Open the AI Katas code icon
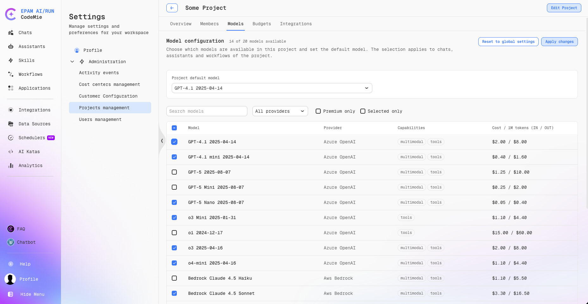Image resolution: width=588 pixels, height=304 pixels. (11, 152)
